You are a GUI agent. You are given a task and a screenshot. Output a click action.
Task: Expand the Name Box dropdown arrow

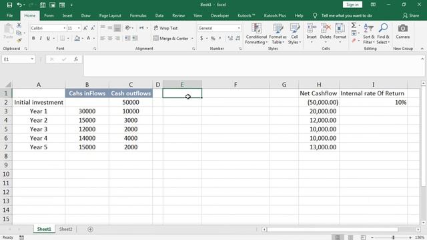32,59
